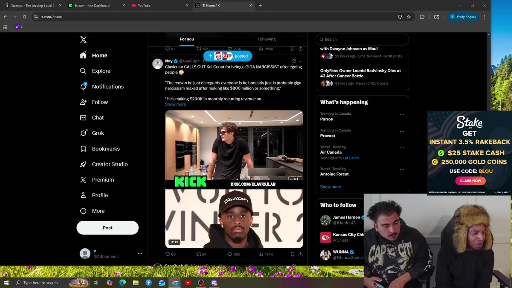Viewport: 512px width, 288px height.
Task: Open File Explorer from the taskbar
Action: (x=136, y=283)
